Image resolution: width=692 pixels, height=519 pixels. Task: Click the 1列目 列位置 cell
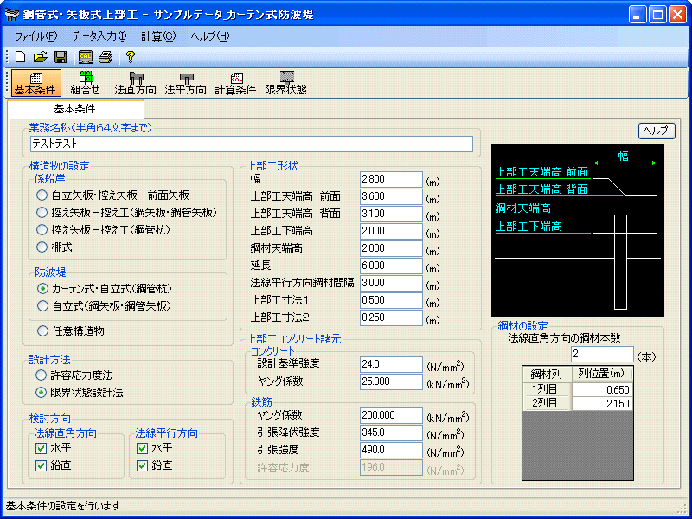click(600, 389)
